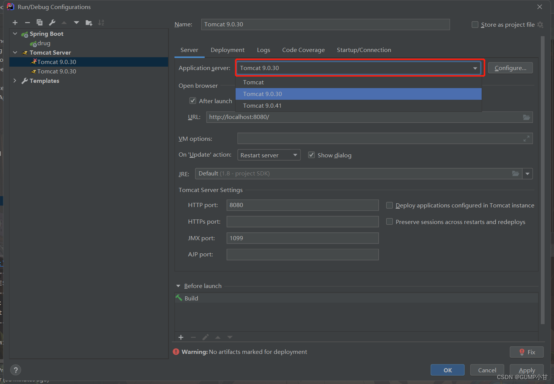The height and width of the screenshot is (384, 554).
Task: Move configuration up in toolbar
Action: (64, 23)
